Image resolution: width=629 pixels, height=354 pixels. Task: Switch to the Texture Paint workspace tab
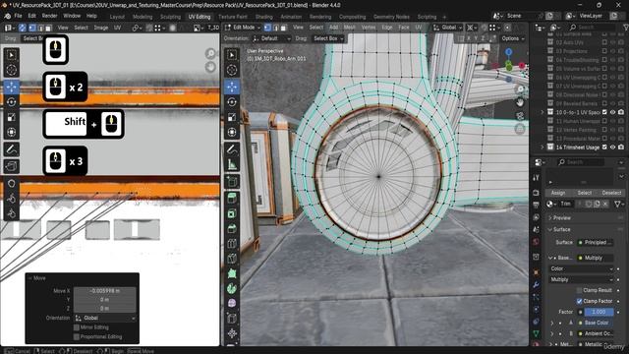tap(233, 17)
